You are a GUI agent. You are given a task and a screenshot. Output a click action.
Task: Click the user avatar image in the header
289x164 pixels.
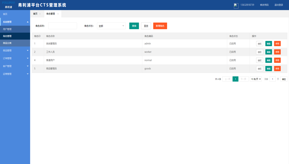click(x=236, y=5)
